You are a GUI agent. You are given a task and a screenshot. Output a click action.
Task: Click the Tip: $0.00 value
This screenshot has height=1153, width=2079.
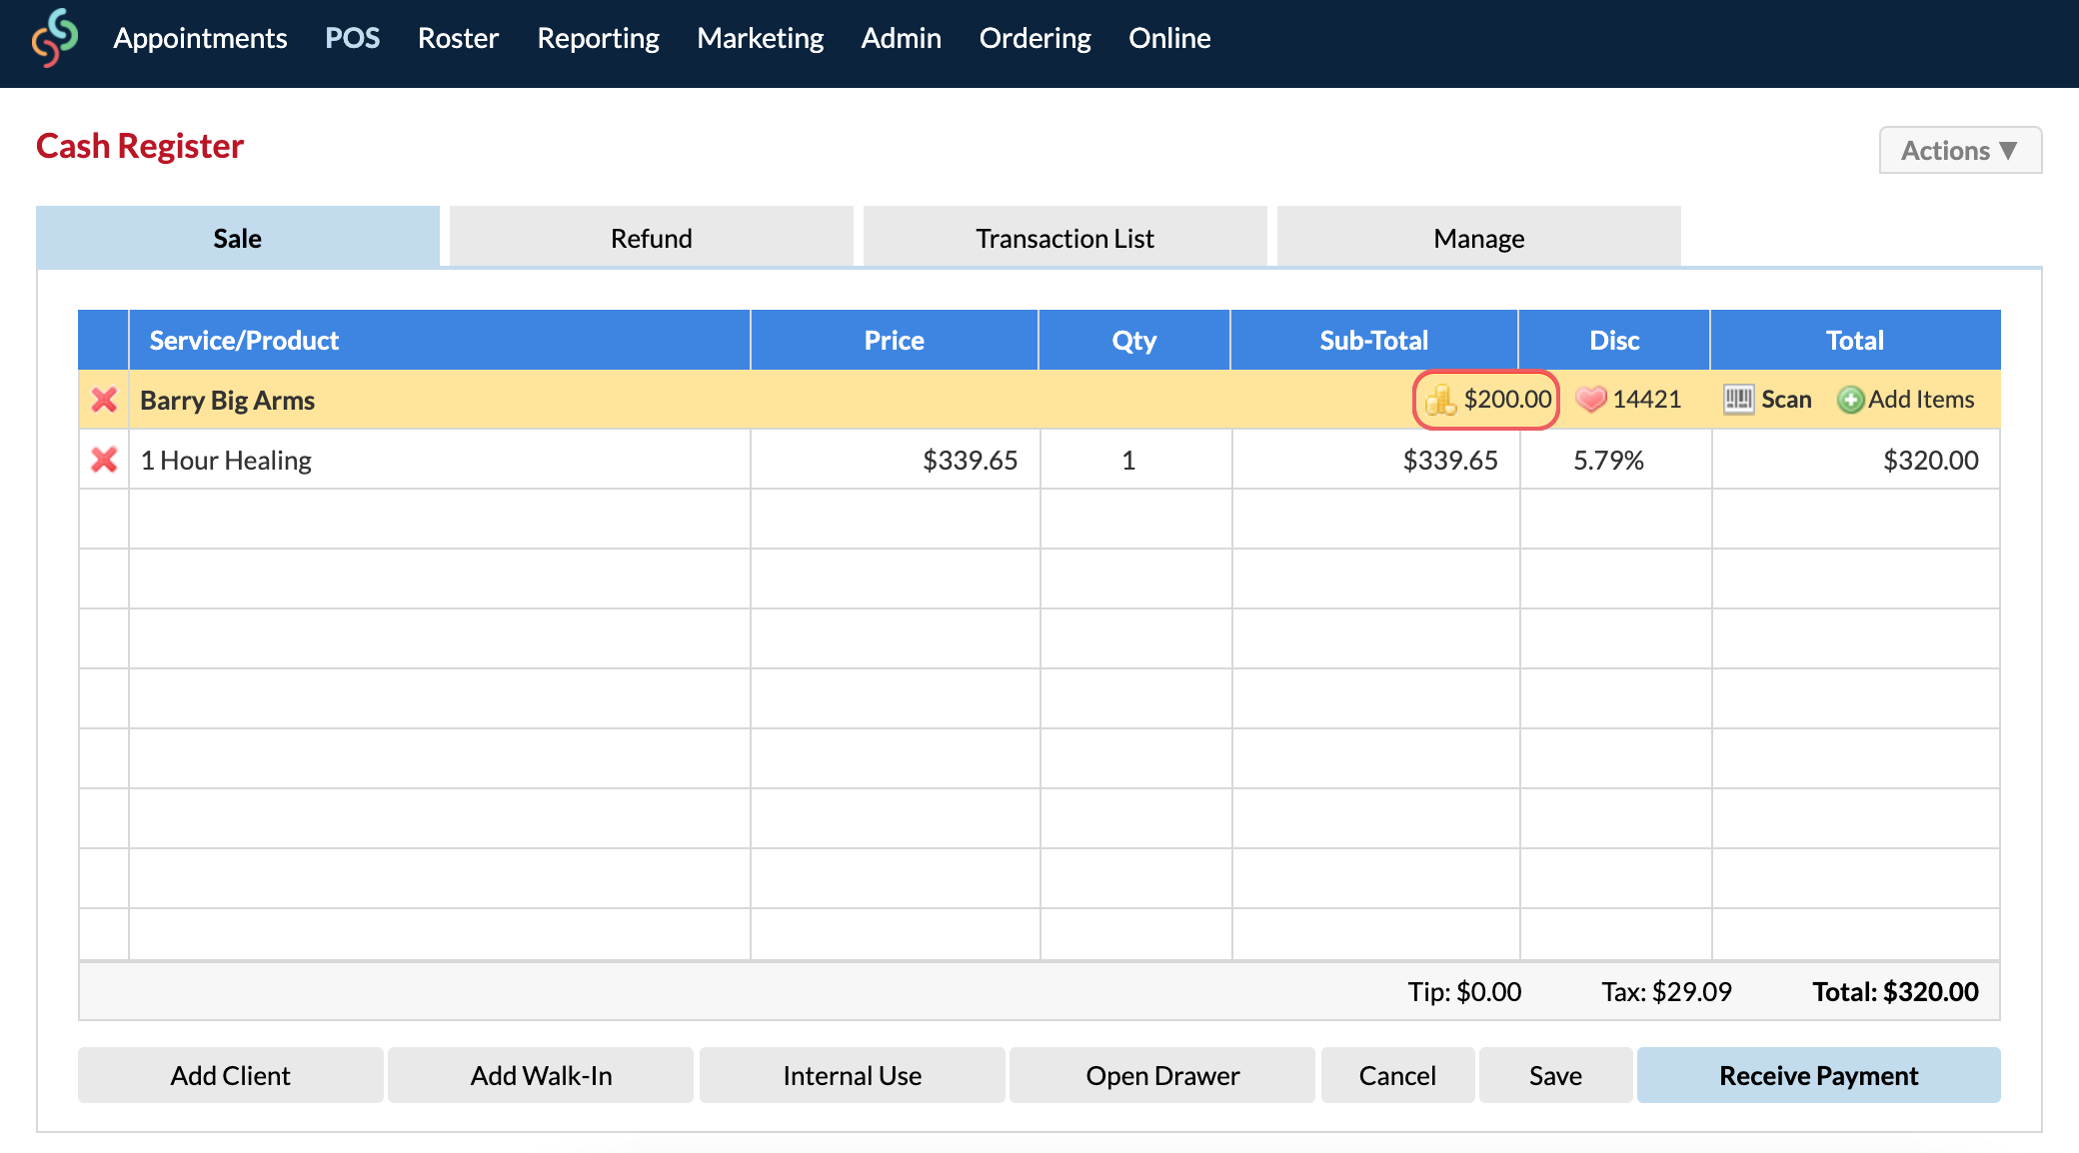[x=1464, y=991]
